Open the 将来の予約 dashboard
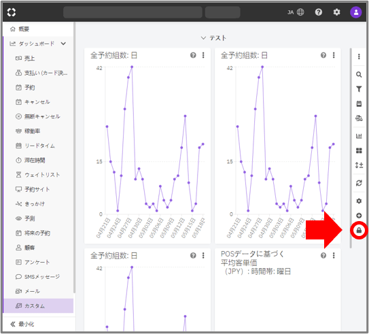Viewport: 369px width, 334px height. click(38, 233)
